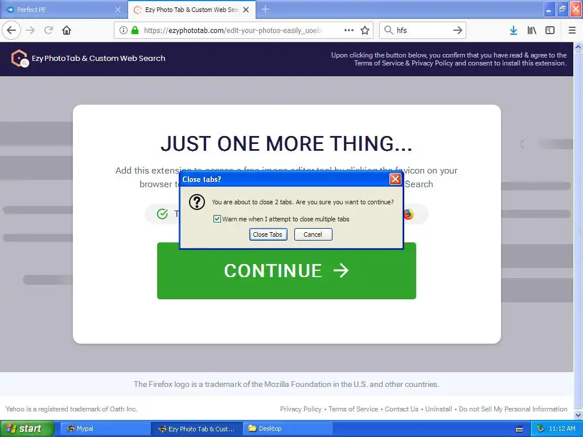Submit the hfs search arrow
Viewport: 583px width, 437px height.
[458, 30]
